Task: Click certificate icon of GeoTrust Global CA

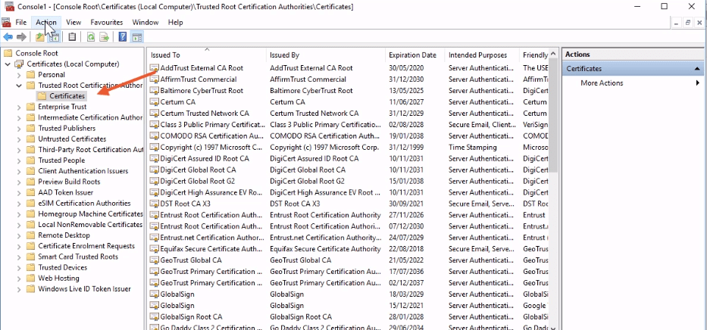Action: [155, 260]
